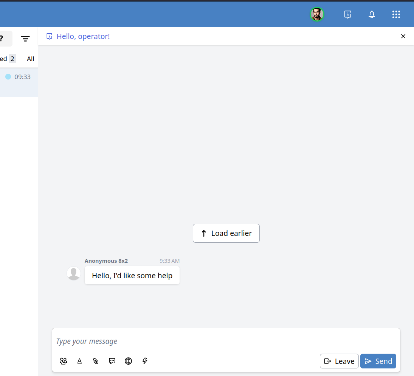Click the Hello, operator! channel title
This screenshot has width=414, height=376.
(83, 36)
